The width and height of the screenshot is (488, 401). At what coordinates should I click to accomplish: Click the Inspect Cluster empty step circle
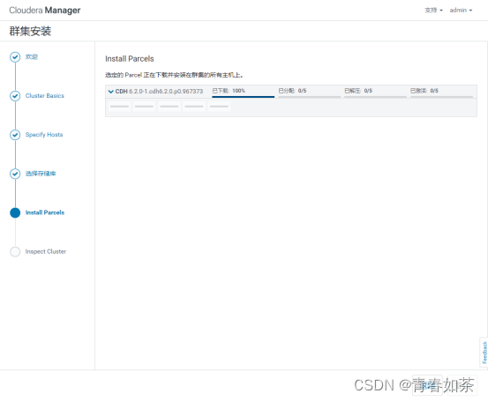coord(15,251)
